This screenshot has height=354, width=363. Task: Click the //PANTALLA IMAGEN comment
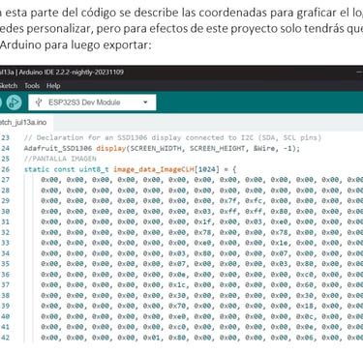tap(60, 159)
